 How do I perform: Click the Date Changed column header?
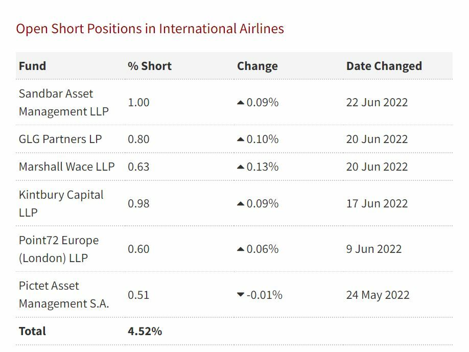384,66
